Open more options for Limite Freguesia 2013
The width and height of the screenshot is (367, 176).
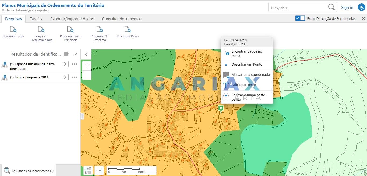(x=75, y=77)
